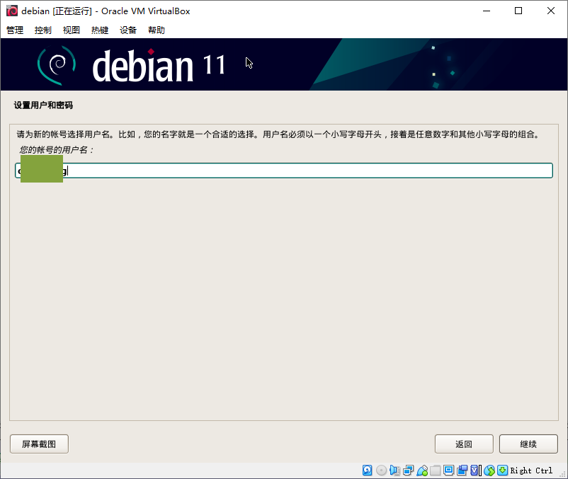Minimize the VirtualBox window
This screenshot has width=568, height=479.
click(x=487, y=11)
